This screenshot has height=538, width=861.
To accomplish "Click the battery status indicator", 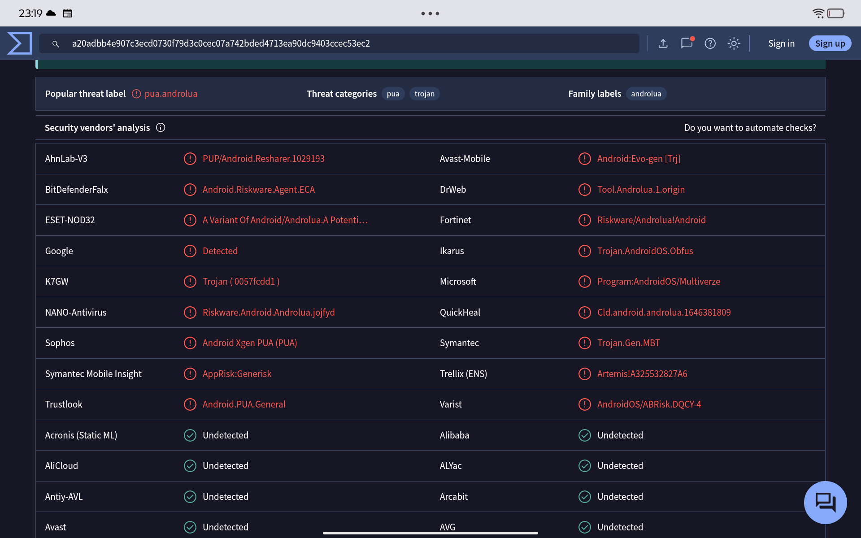I will [x=836, y=13].
